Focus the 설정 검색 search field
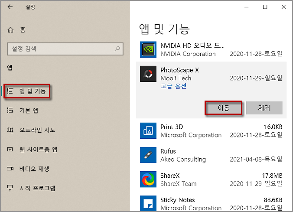This screenshot has width=293, height=212. pyautogui.click(x=65, y=49)
